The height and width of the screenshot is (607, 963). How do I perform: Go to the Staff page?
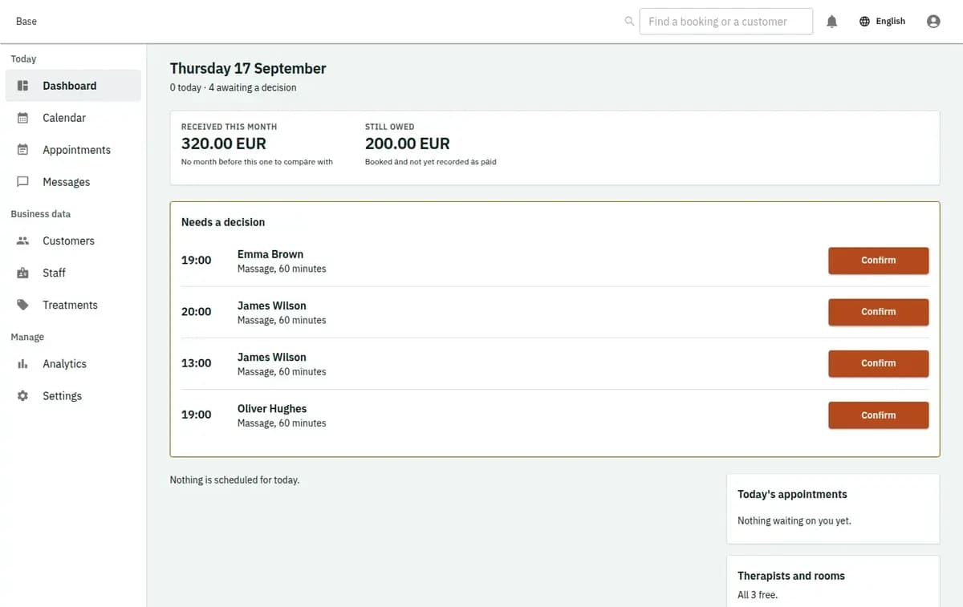(73, 273)
